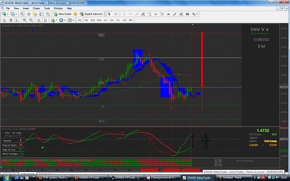The image size is (290, 181).
Task: Click the chart shift triangle marker
Action: 193,25
